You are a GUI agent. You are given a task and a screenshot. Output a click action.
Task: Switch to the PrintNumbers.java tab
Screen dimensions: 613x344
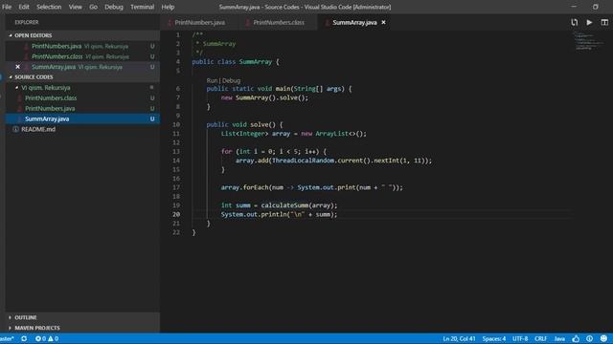[x=199, y=23]
